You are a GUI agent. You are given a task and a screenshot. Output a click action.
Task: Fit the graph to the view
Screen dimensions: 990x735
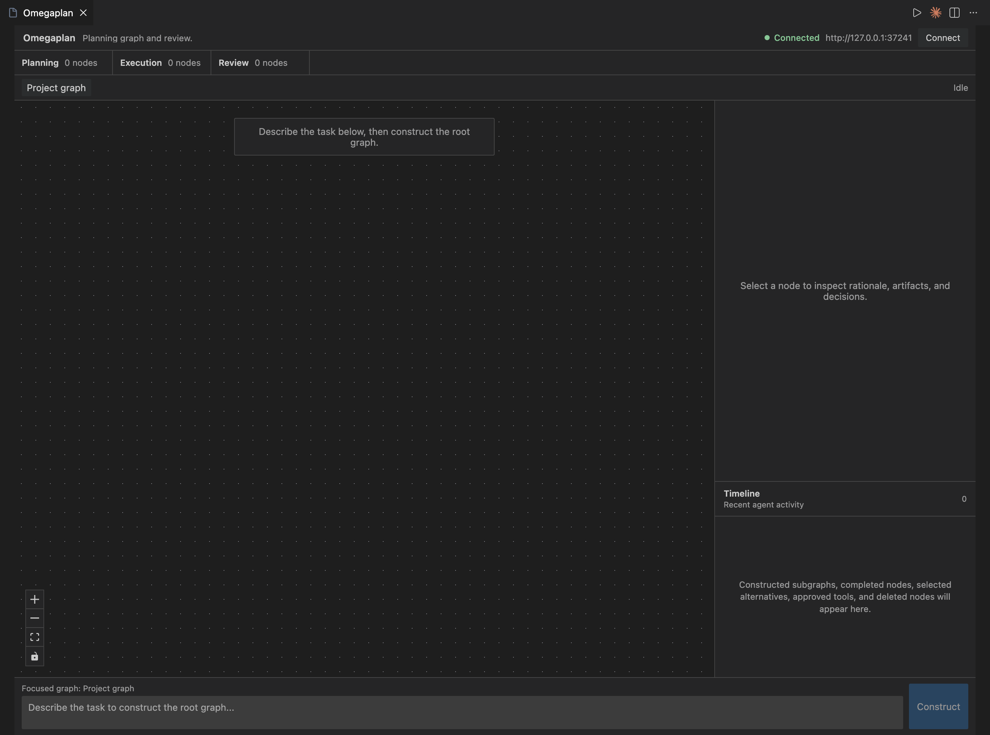[35, 637]
